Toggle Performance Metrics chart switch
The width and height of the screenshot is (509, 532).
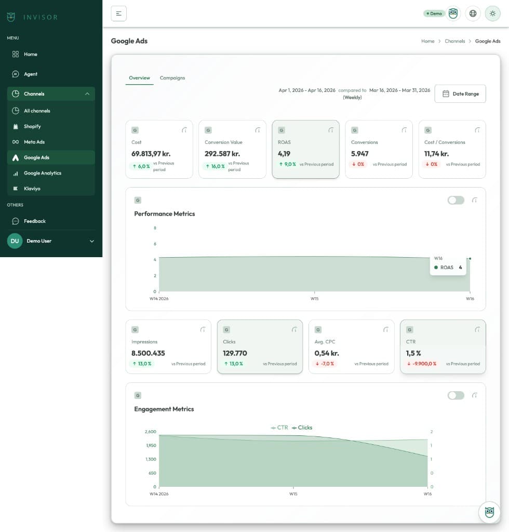point(456,200)
